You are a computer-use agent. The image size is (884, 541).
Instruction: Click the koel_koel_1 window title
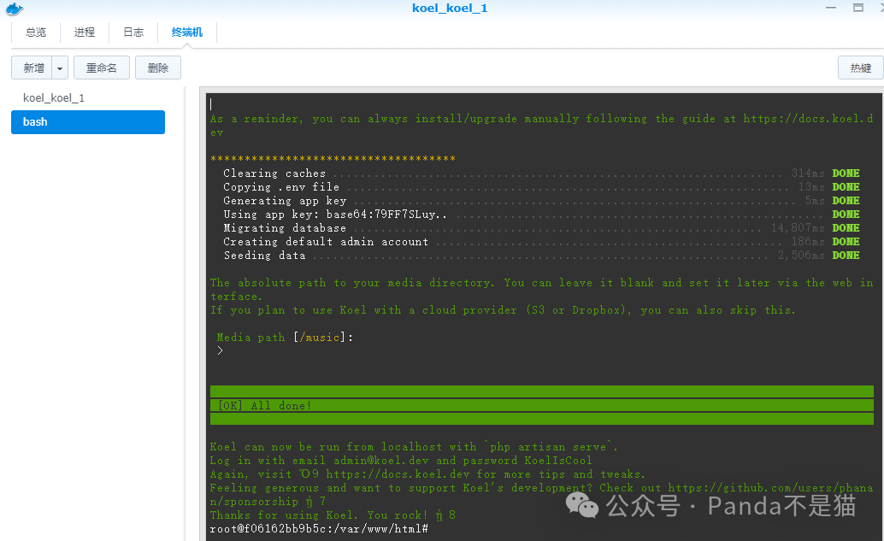click(x=450, y=8)
